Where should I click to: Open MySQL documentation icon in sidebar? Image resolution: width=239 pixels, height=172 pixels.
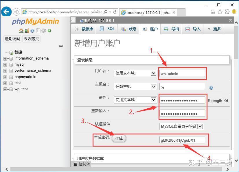coord(38,31)
